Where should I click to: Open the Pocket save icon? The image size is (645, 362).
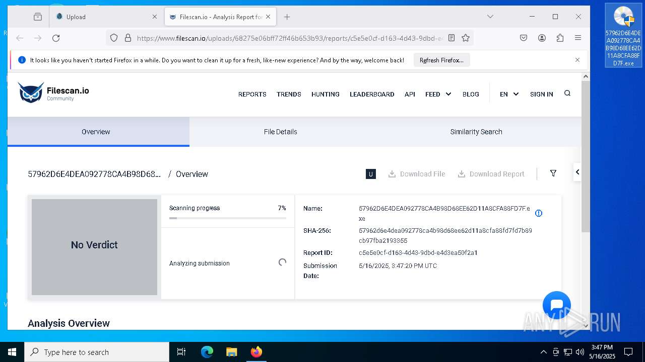click(524, 38)
